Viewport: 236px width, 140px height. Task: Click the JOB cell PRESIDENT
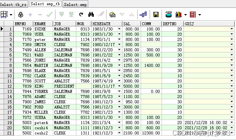click(64, 86)
